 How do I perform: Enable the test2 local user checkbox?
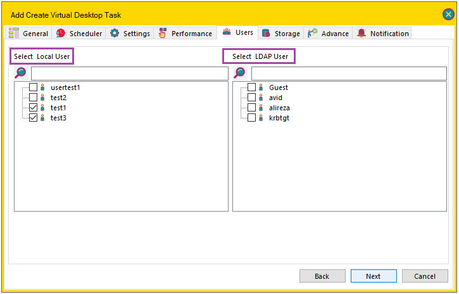[34, 97]
